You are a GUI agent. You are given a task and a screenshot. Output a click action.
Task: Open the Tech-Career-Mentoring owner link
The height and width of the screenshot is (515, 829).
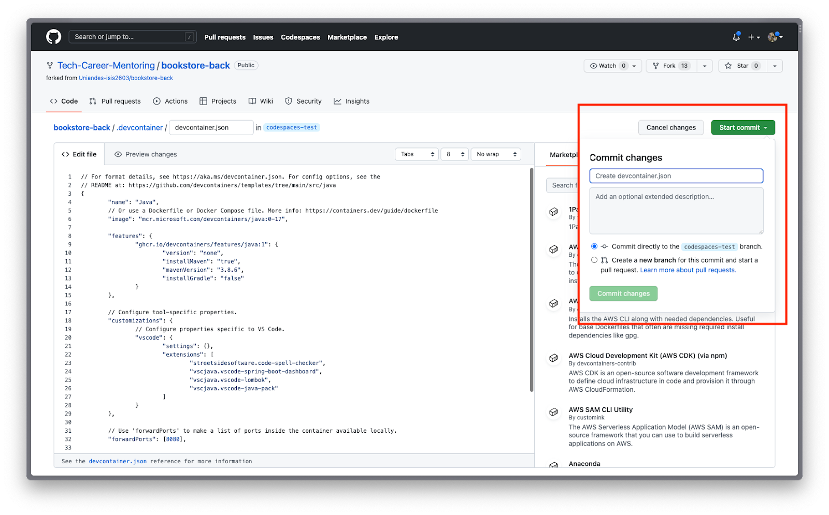pyautogui.click(x=106, y=65)
